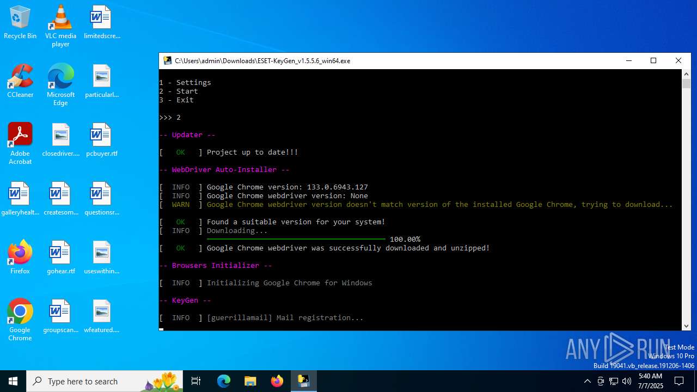Click the green download progress bar
This screenshot has width=697, height=392.
click(x=296, y=239)
